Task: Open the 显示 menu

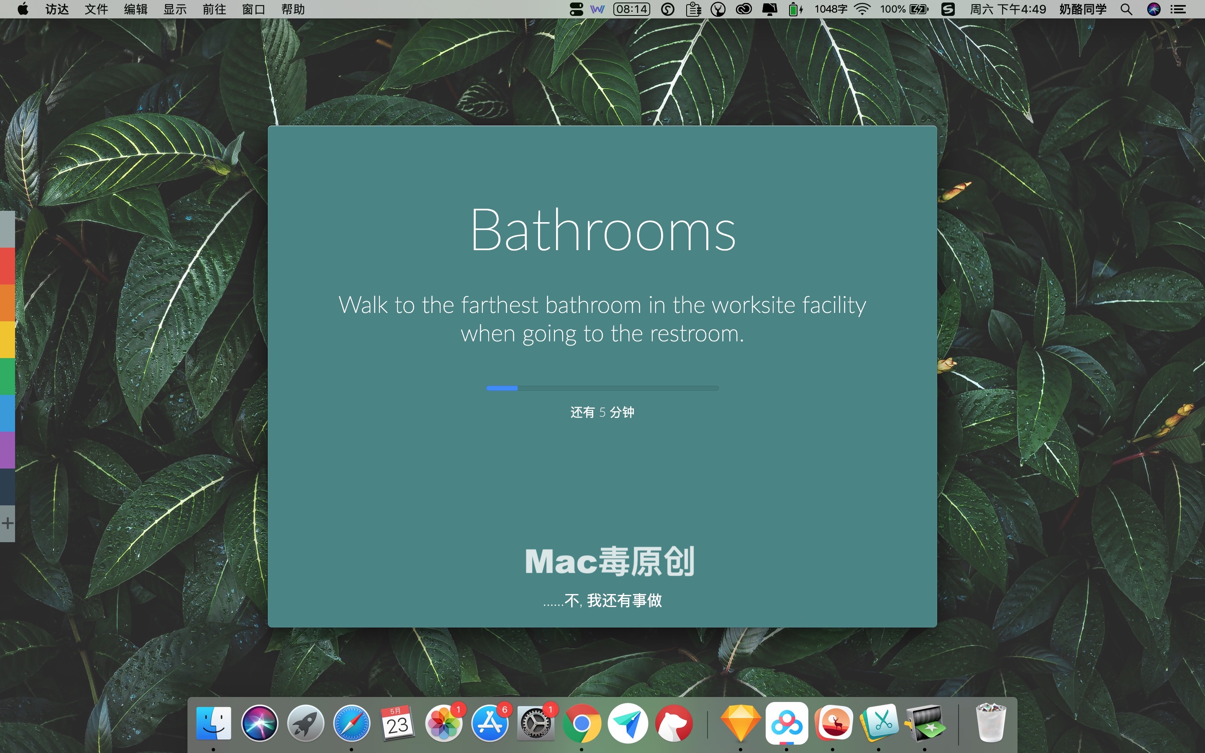Action: pyautogui.click(x=175, y=9)
